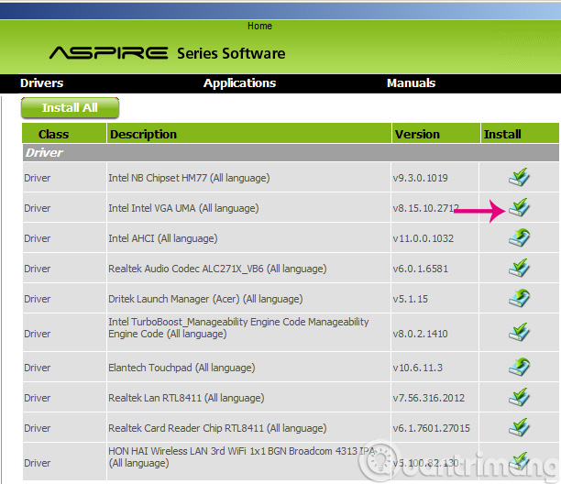Screen dimensions: 561x484
Task: Select 'Intel TurboBoost_Manageability Engine Code' description
Action: [238, 327]
